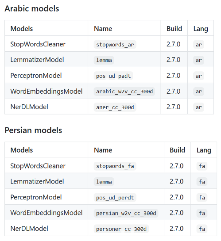Screen dimensions: 221x241
Task: Click the personer_cc_300d model name
Action: click(121, 229)
